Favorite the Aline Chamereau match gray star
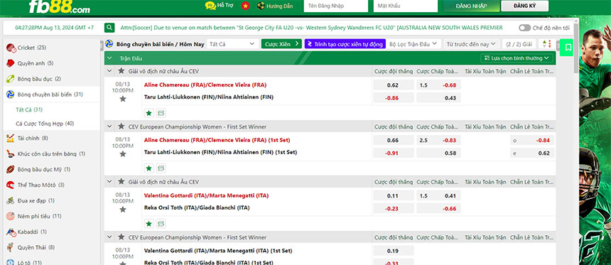Viewport: 611px width, 265px height. point(123,99)
